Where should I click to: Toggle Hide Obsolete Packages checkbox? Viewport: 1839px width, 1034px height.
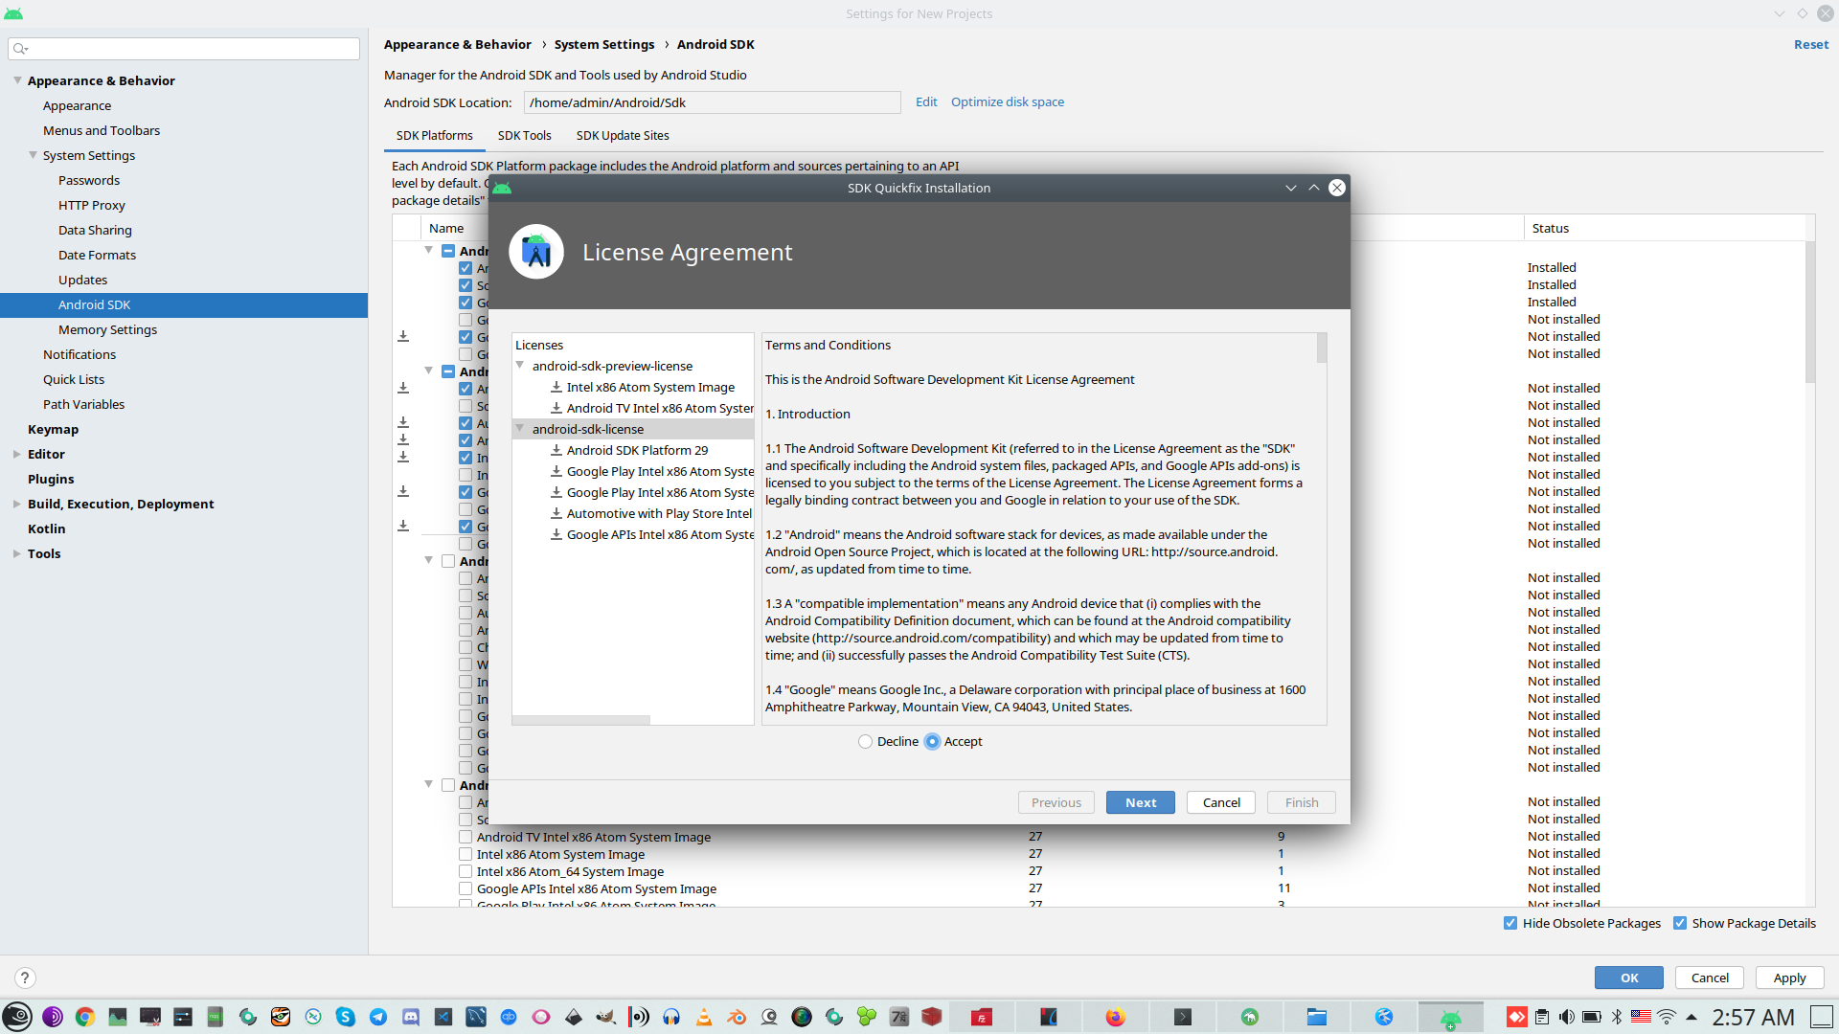(1510, 924)
